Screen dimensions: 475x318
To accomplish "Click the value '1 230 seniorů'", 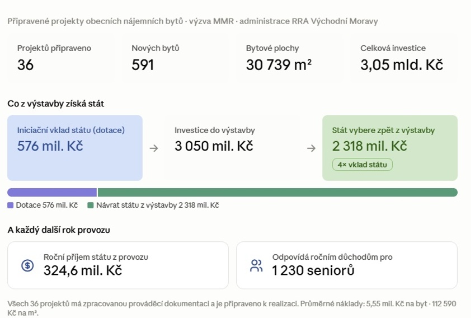I will 313,270.
